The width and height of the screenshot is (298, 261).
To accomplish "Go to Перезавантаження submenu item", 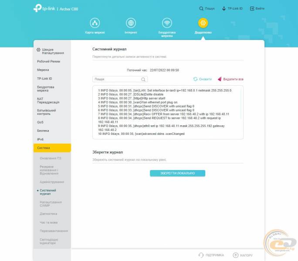I will pyautogui.click(x=54, y=231).
